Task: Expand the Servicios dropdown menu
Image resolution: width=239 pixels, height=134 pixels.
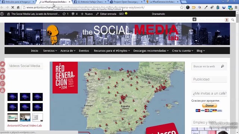Action: coord(50,51)
